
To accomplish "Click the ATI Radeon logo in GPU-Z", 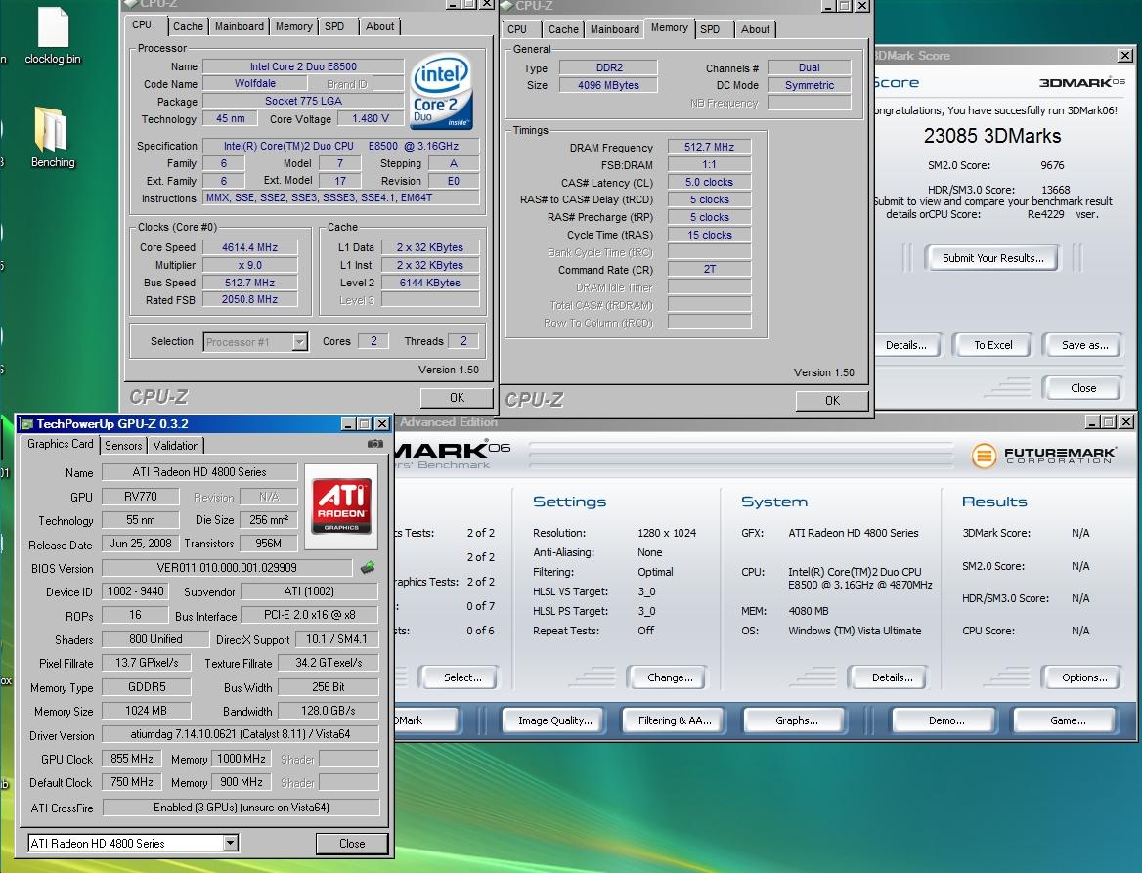I will point(341,506).
